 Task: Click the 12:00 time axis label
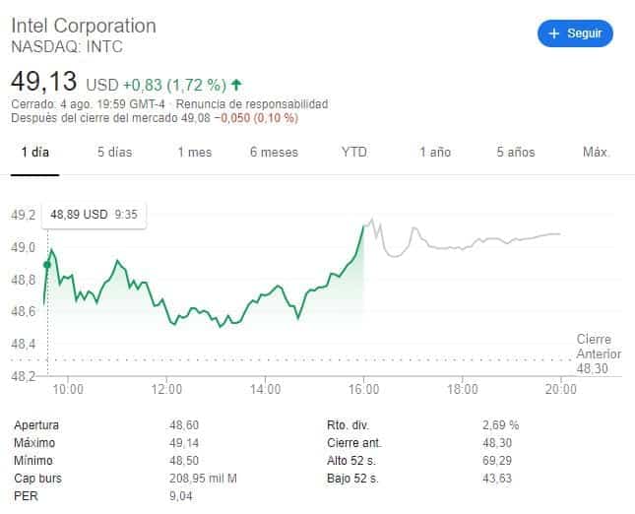click(x=166, y=389)
